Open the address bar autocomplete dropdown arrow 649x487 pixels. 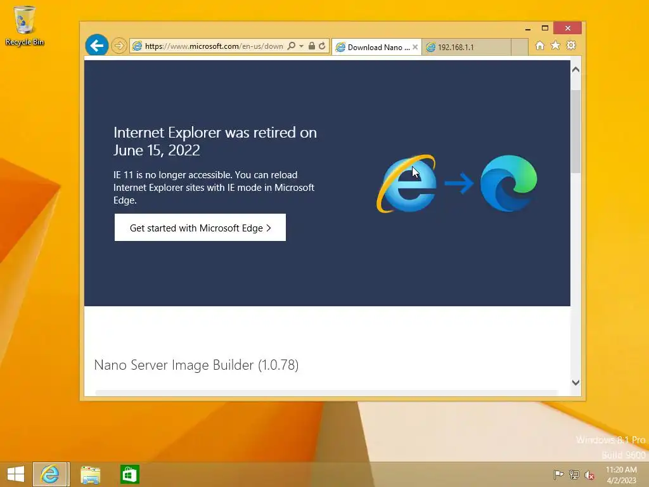click(x=301, y=46)
